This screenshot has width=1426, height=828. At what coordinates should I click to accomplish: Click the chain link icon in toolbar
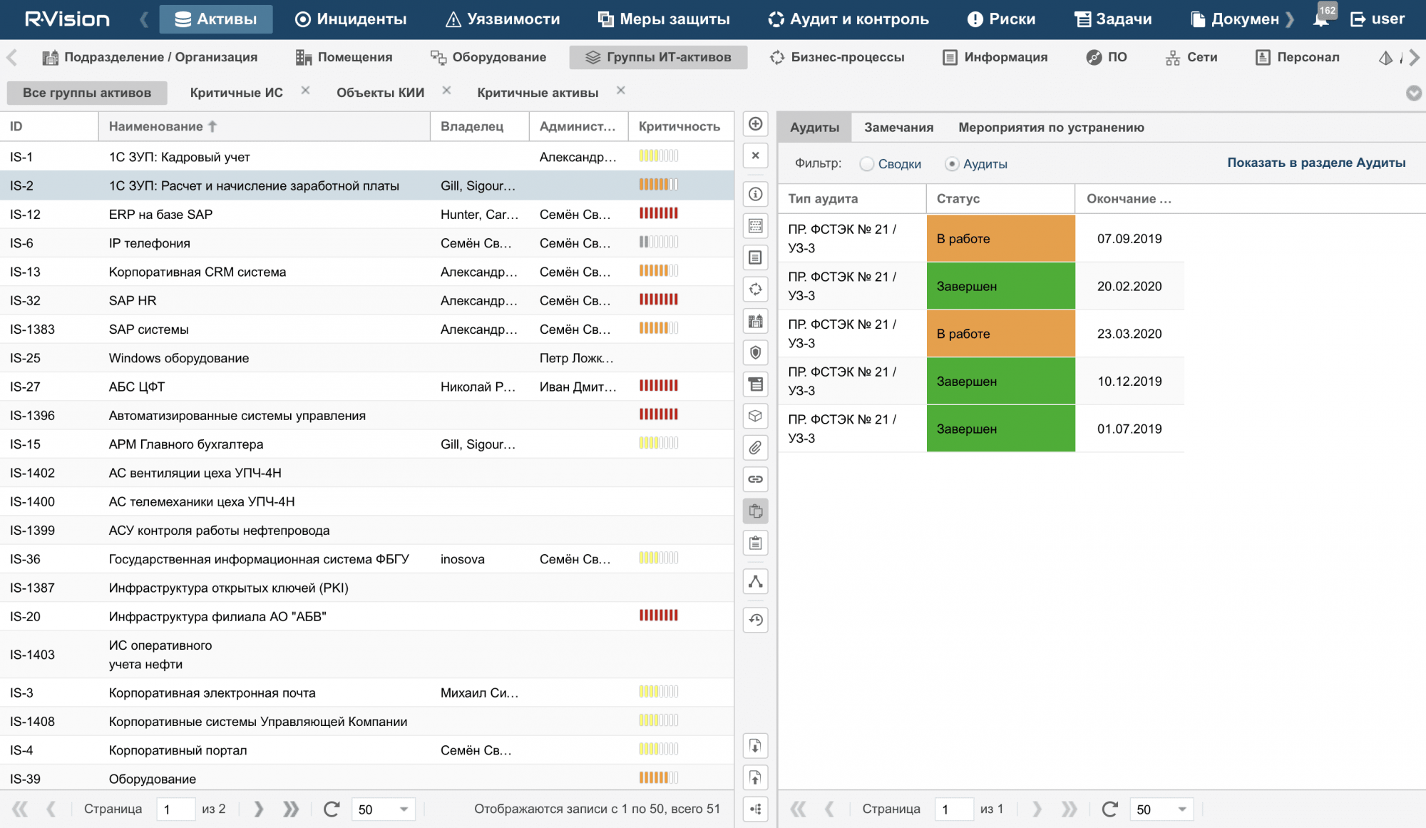tap(755, 479)
